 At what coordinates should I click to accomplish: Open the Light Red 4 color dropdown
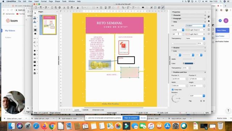(195, 34)
